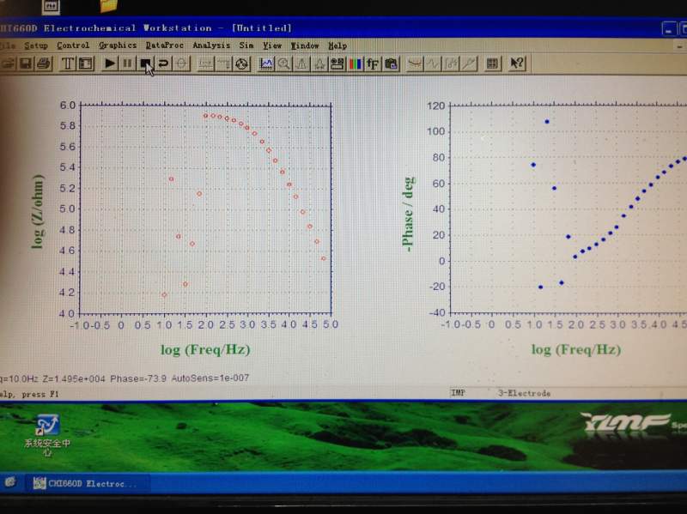Screen dimensions: 687x514
Task: Click the Semi-derivative pen icon
Action: pos(468,63)
